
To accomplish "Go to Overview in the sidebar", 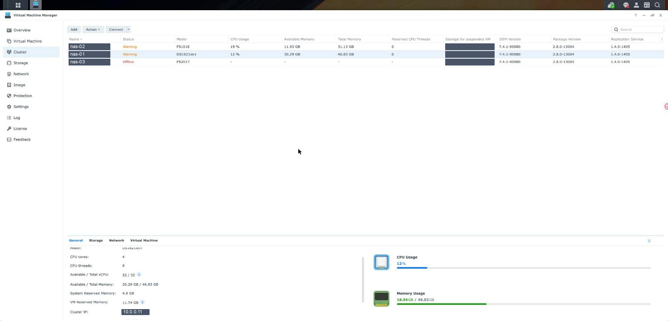I will point(31,30).
